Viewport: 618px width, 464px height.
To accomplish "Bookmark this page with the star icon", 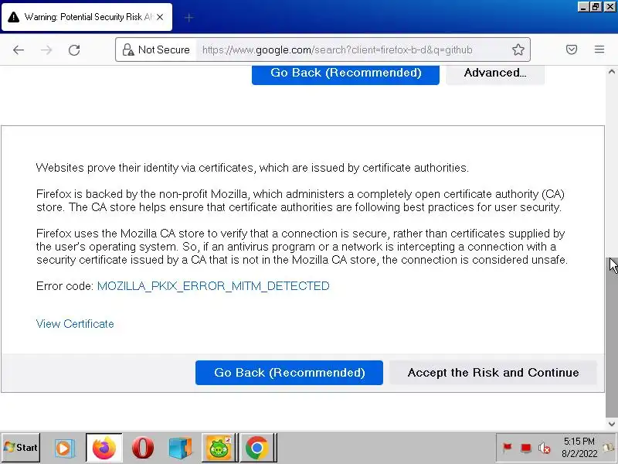I will 518,49.
